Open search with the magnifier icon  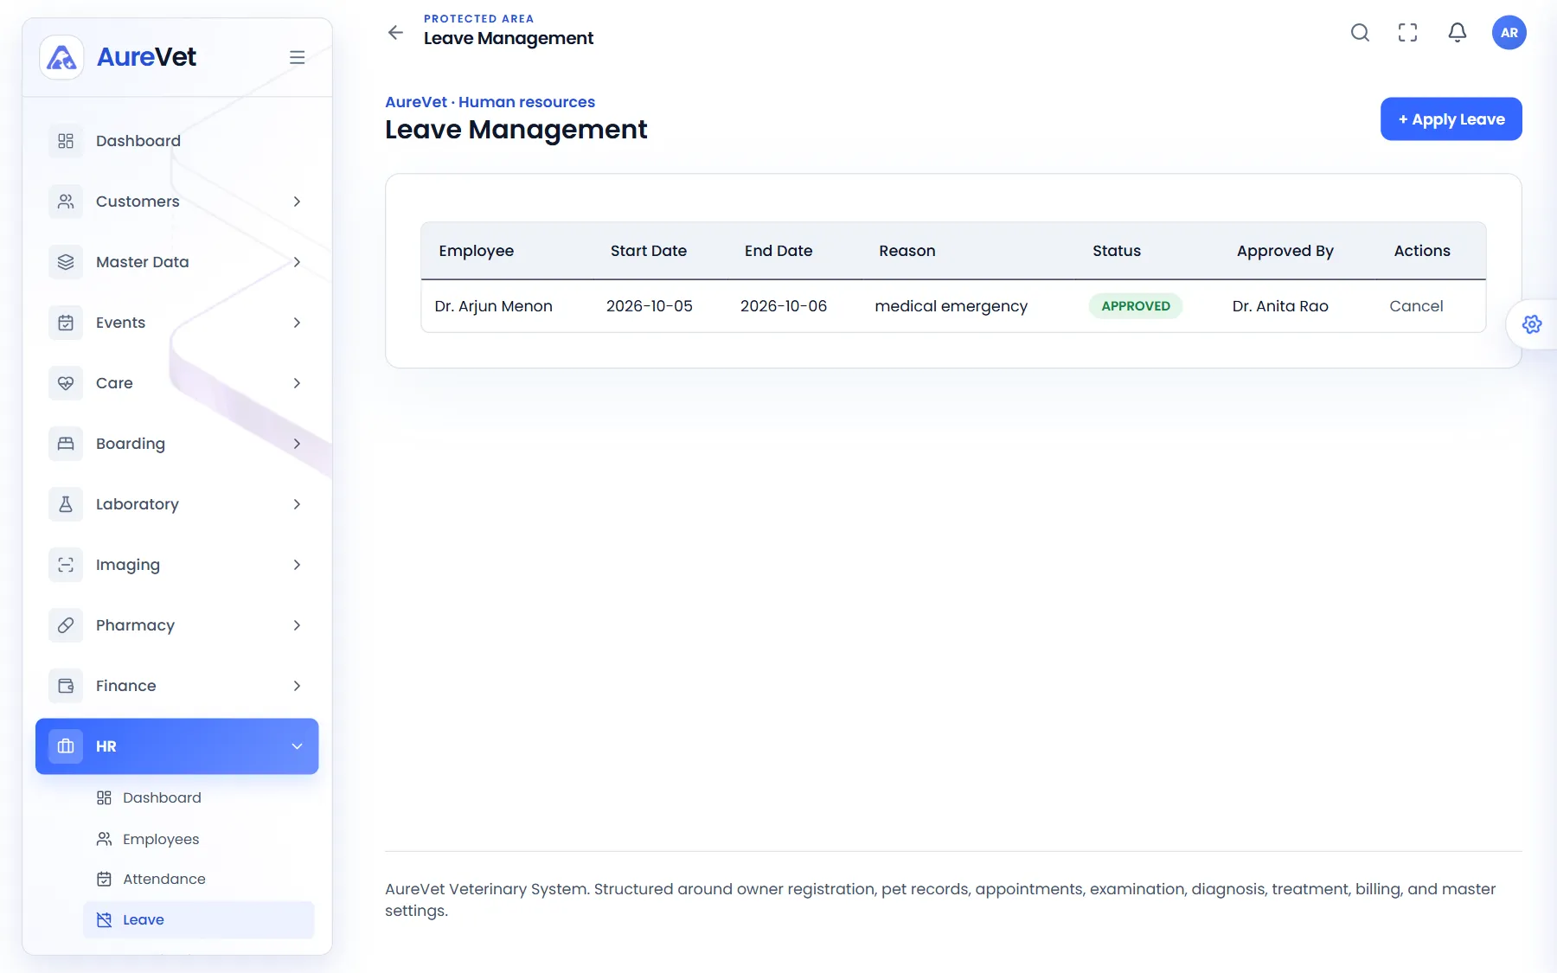1360,33
